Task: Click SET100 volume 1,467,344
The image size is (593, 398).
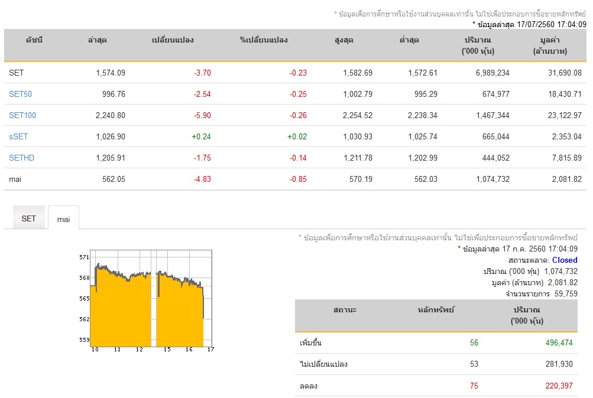Action: point(492,115)
